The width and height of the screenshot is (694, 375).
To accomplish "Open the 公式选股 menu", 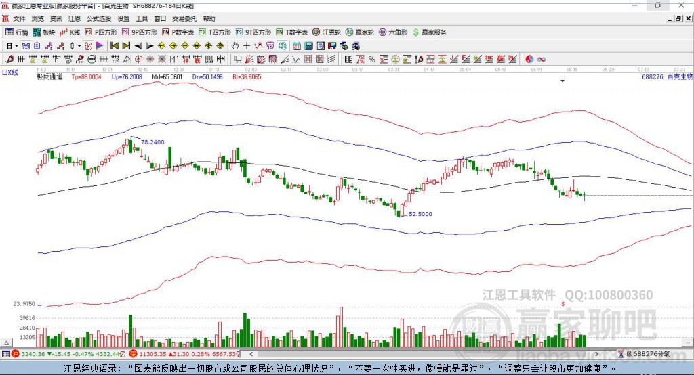I will (x=99, y=18).
